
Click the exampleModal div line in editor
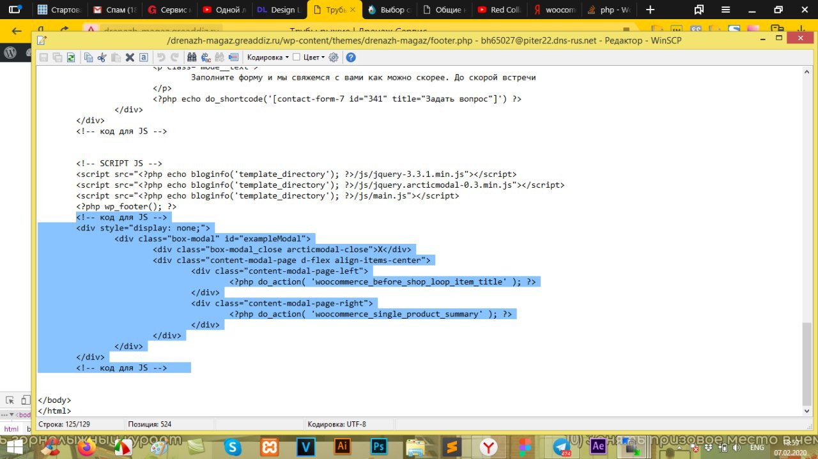(x=212, y=239)
